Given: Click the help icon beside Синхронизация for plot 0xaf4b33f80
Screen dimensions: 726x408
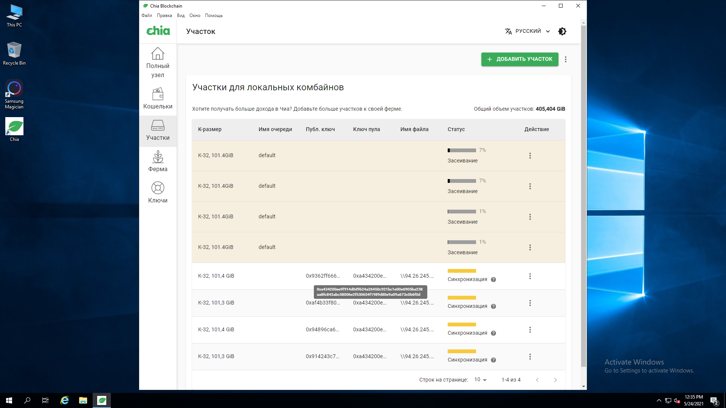Looking at the screenshot, I should (x=493, y=306).
